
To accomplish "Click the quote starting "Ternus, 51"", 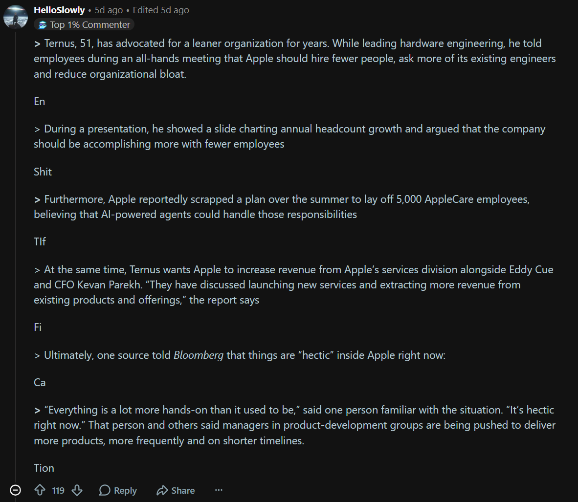I will (295, 59).
